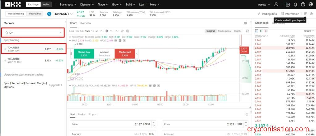
Task: Open order book 0.001 precision dropdown
Action: (x=309, y=31)
